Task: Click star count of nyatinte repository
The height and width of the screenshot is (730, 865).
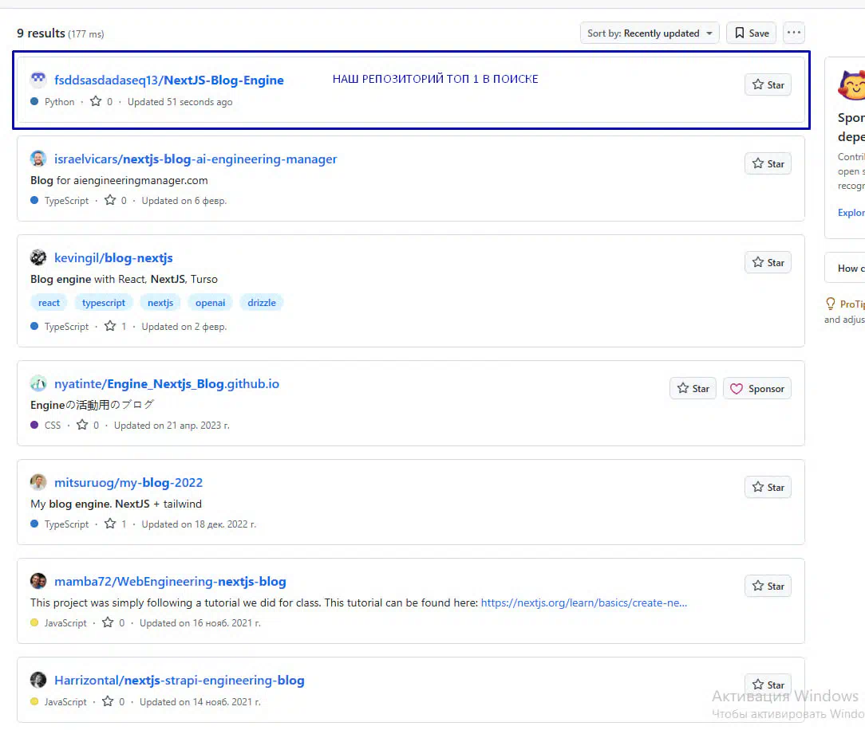Action: click(89, 426)
